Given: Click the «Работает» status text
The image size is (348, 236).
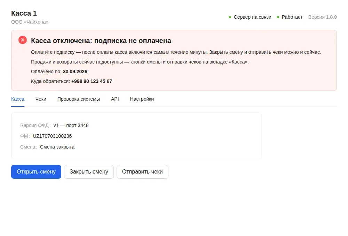Looking at the screenshot, I should 292,17.
